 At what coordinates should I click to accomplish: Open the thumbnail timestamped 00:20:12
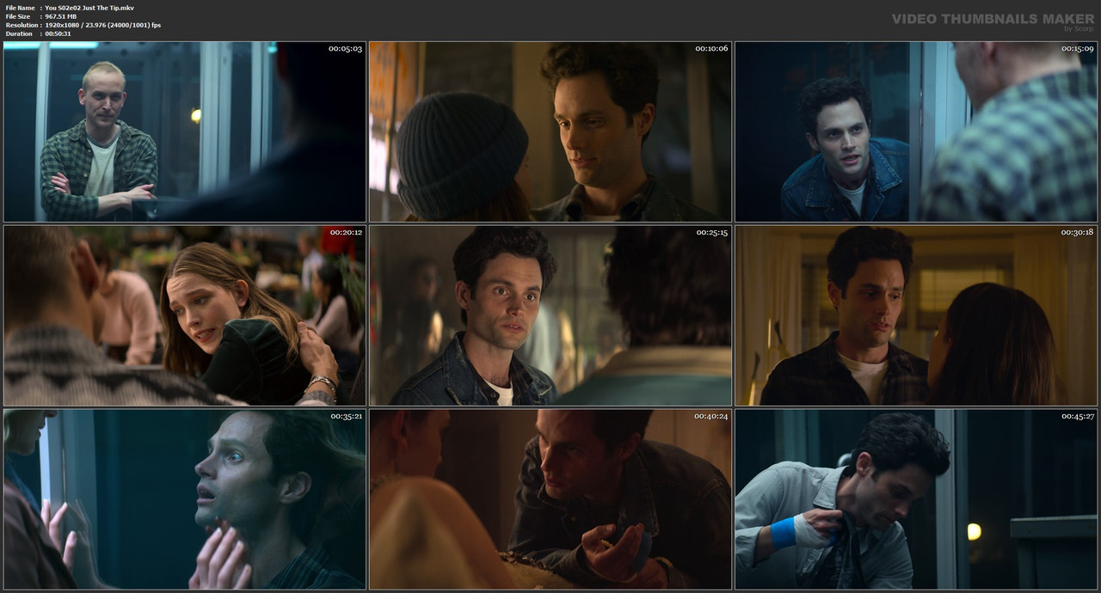click(185, 315)
